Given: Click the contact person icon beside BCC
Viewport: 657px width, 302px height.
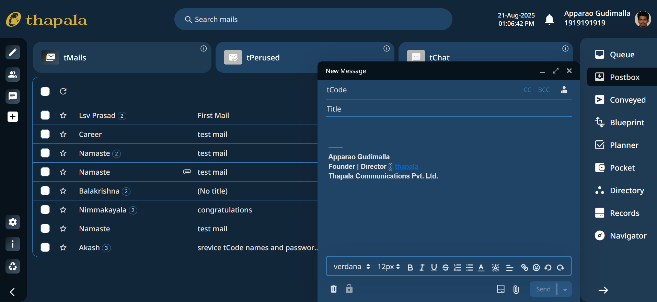Looking at the screenshot, I should [x=564, y=90].
